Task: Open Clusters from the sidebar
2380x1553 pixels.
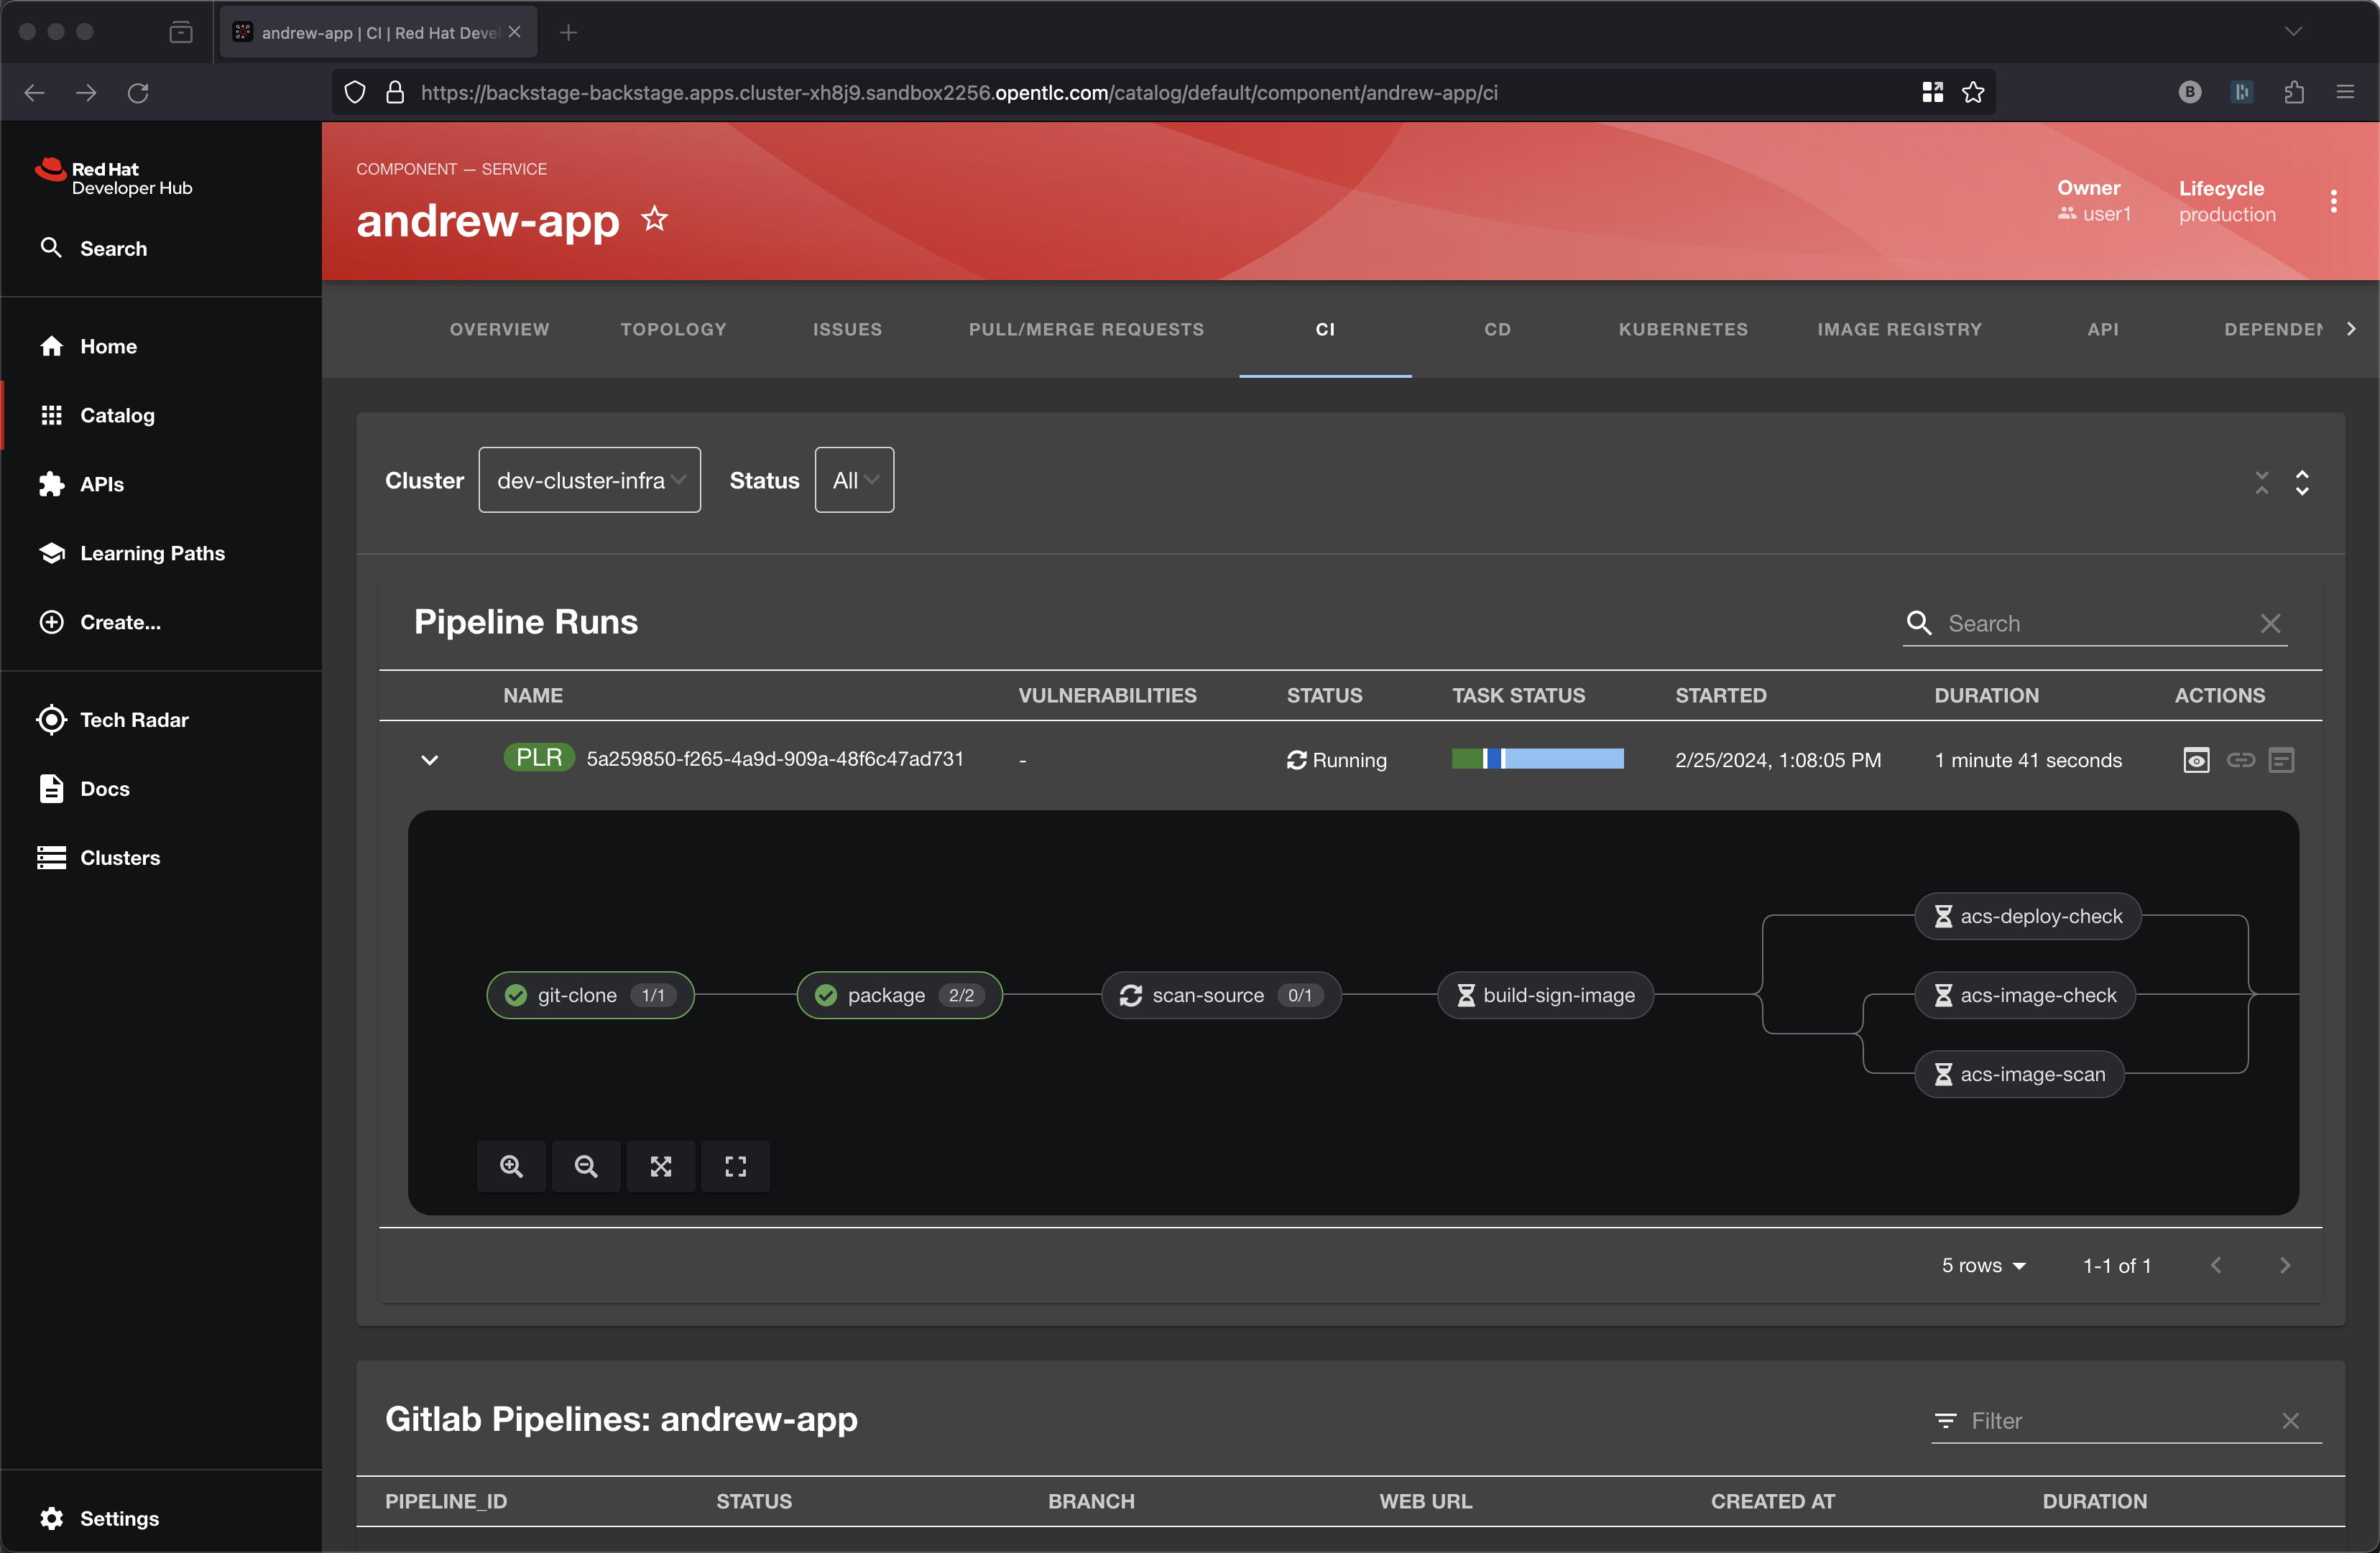Action: click(119, 858)
